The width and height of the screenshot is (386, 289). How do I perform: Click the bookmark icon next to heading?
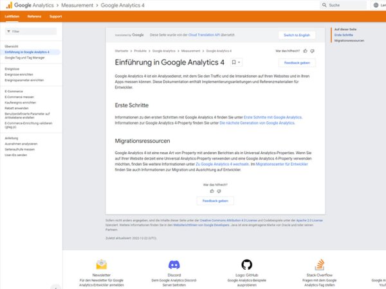click(x=234, y=62)
